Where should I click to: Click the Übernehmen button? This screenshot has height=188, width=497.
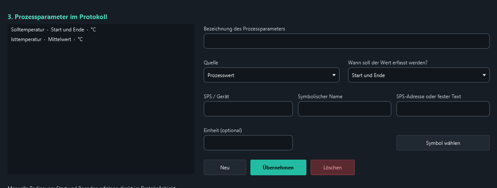pos(278,167)
